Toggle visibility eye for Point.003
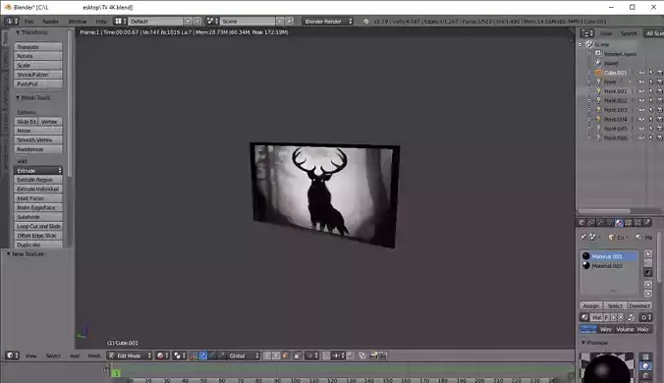 pos(641,110)
